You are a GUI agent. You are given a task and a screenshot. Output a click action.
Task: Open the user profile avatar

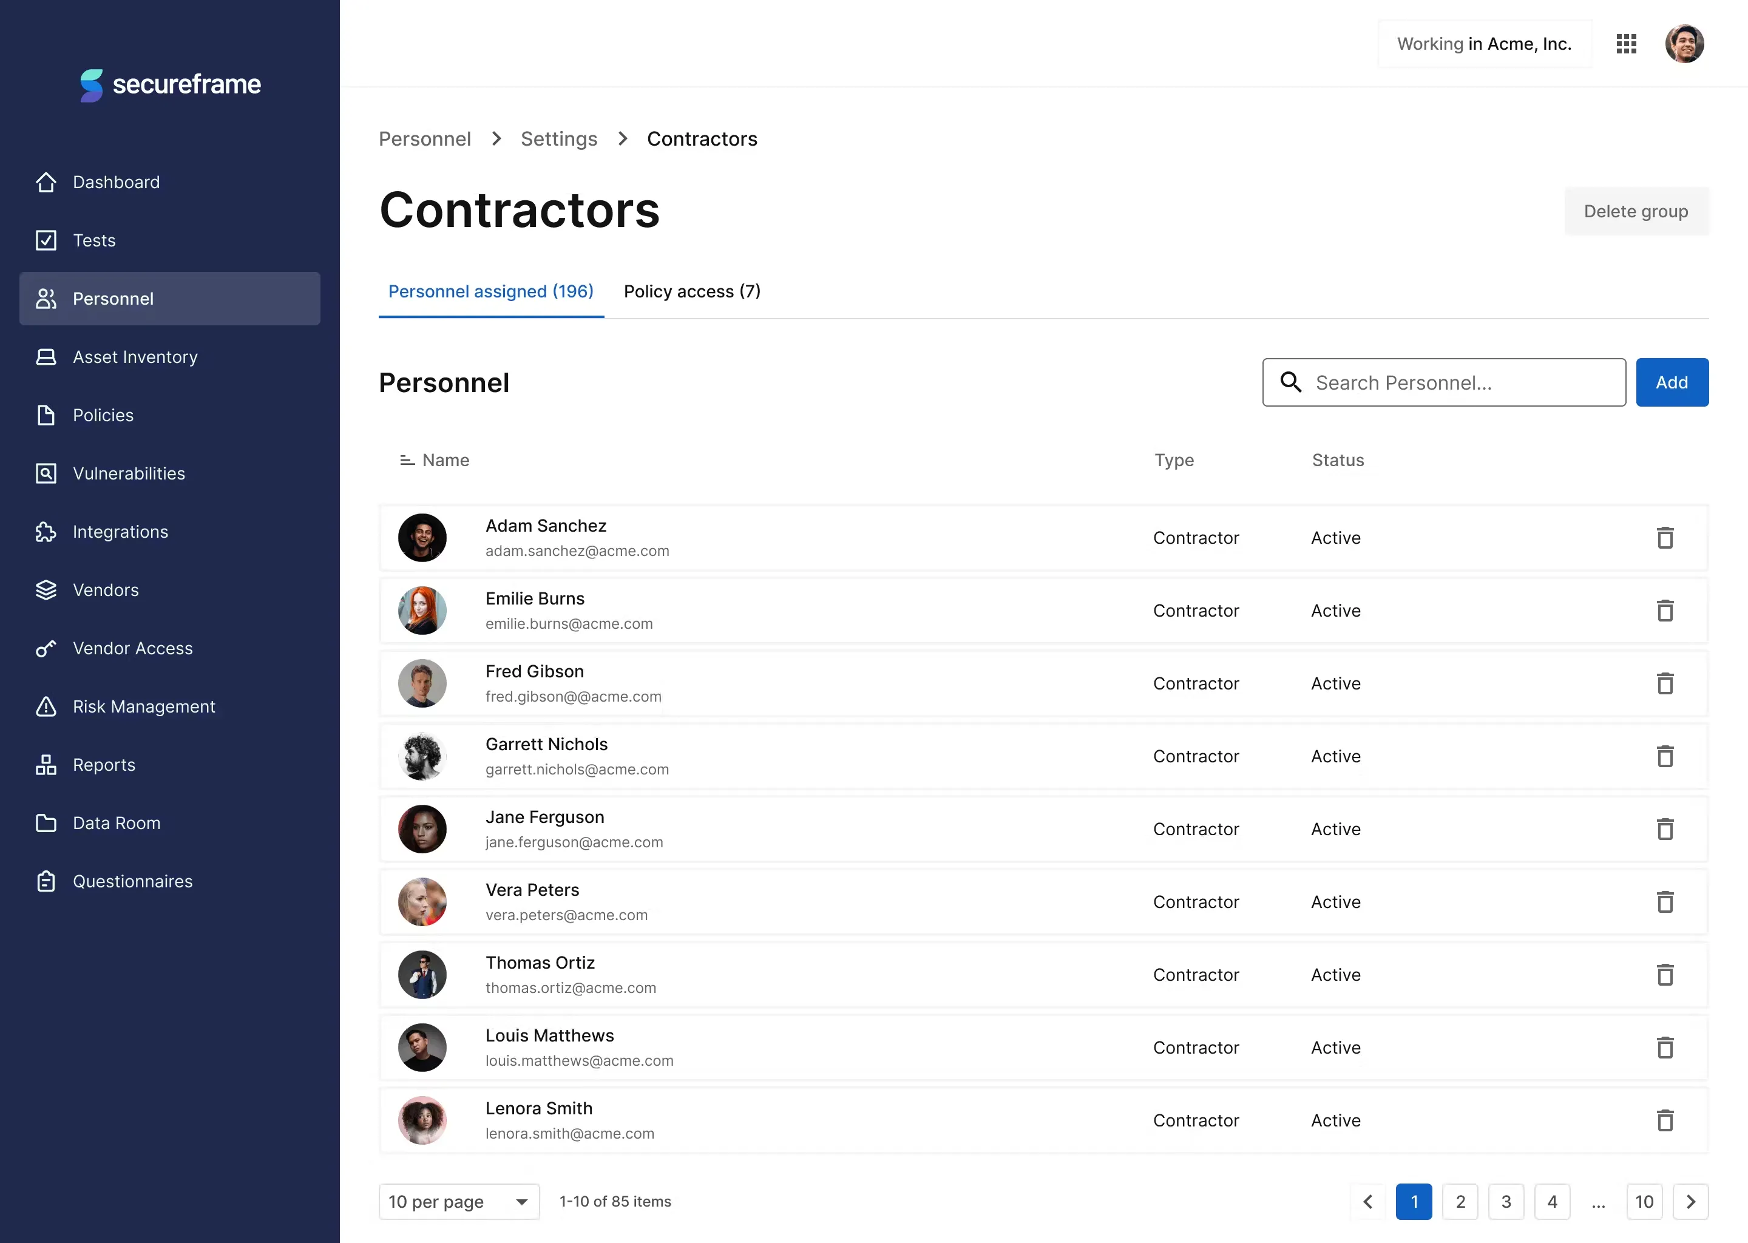[x=1684, y=44]
